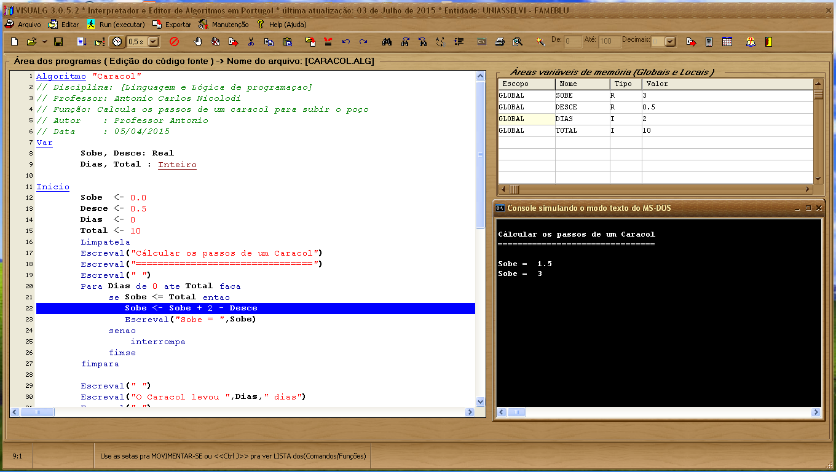
Task: Expand the Open file dropdown arrow
Action: [x=44, y=41]
